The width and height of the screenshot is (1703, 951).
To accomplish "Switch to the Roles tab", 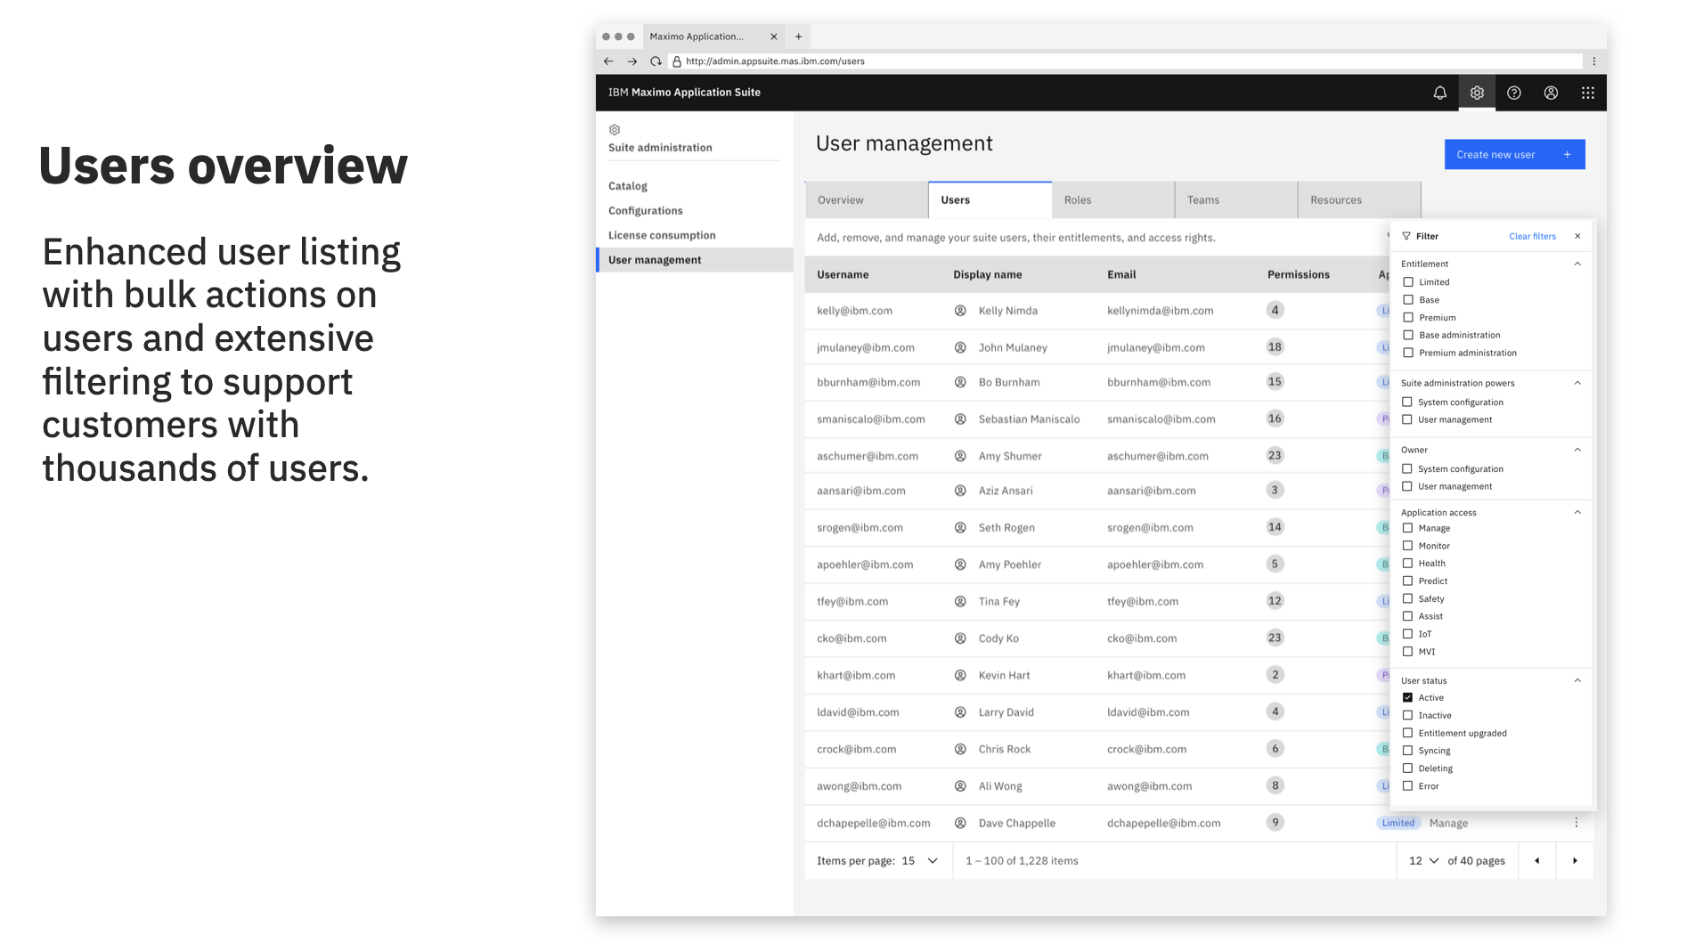I will [x=1112, y=200].
